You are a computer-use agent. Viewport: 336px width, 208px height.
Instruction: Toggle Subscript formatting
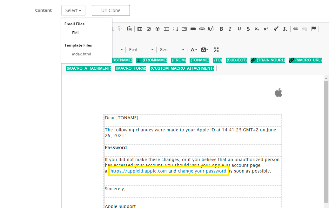(x=257, y=29)
